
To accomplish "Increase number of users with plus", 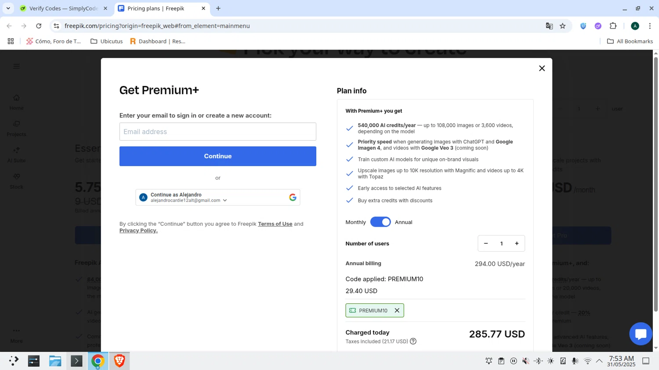I will 517,244.
